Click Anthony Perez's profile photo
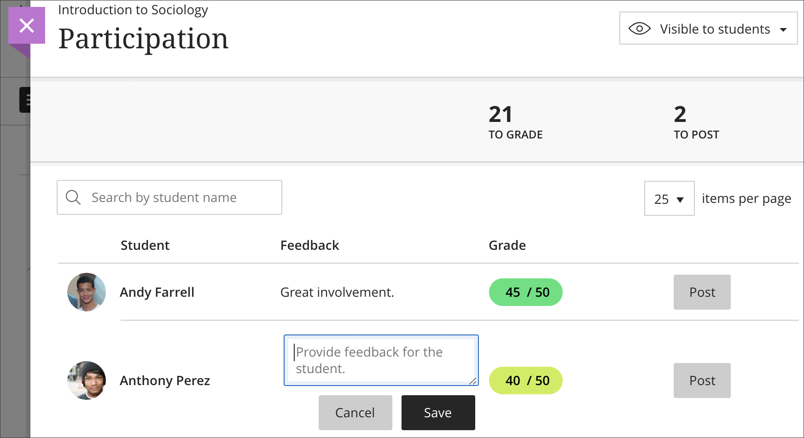Screen dimensions: 804x438 click(87, 380)
